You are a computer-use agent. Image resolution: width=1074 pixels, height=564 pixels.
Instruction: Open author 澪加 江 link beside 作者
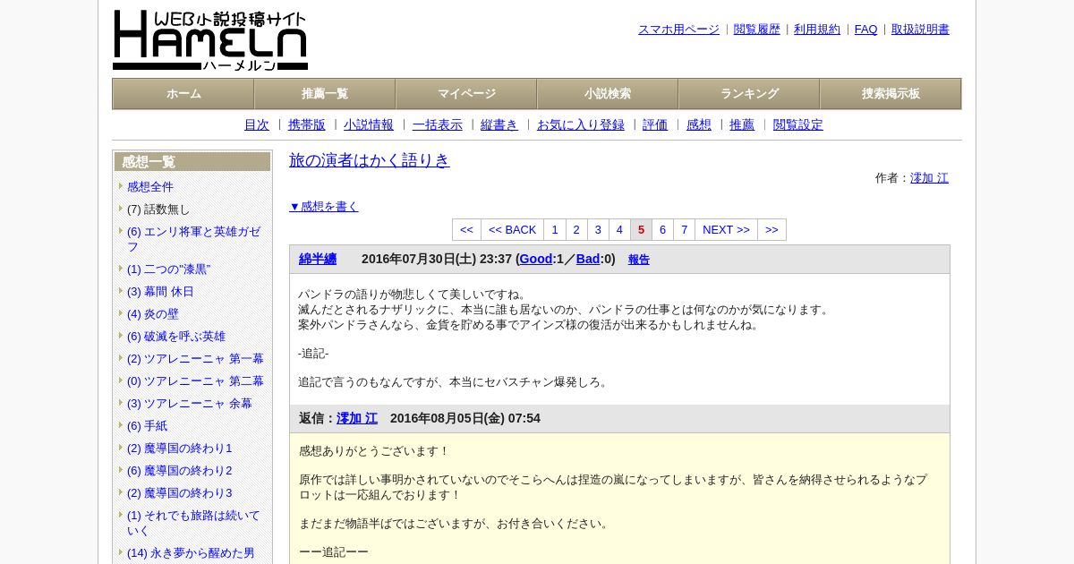(929, 178)
